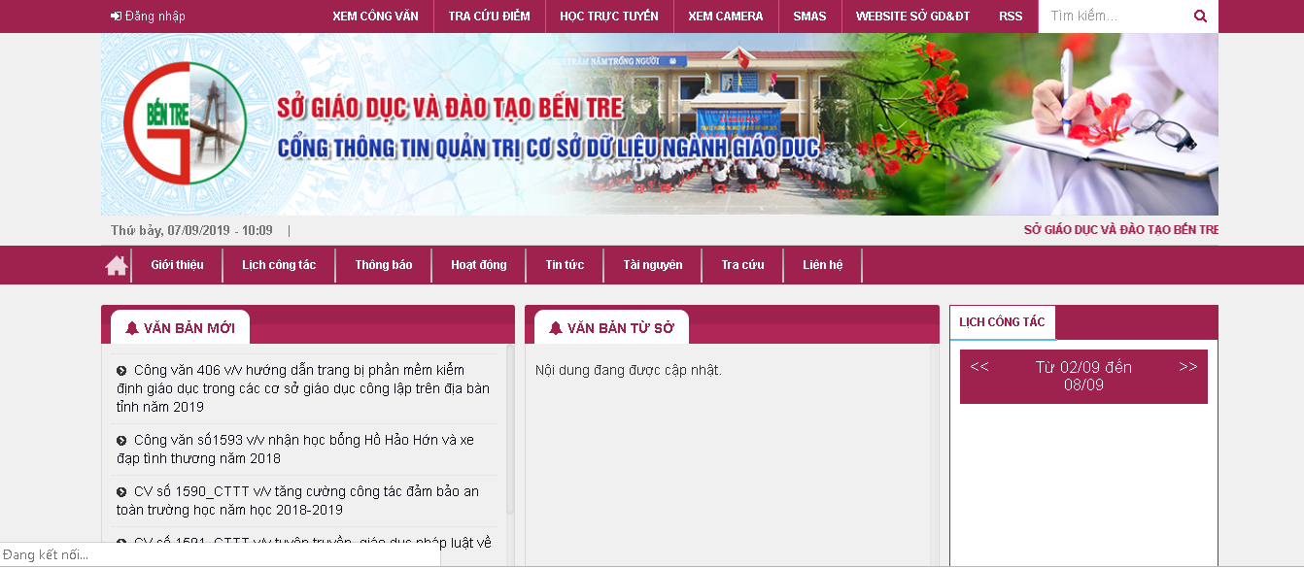1304x568 pixels.
Task: Open Công văn số1593 scholarship document link
Action: [295, 449]
